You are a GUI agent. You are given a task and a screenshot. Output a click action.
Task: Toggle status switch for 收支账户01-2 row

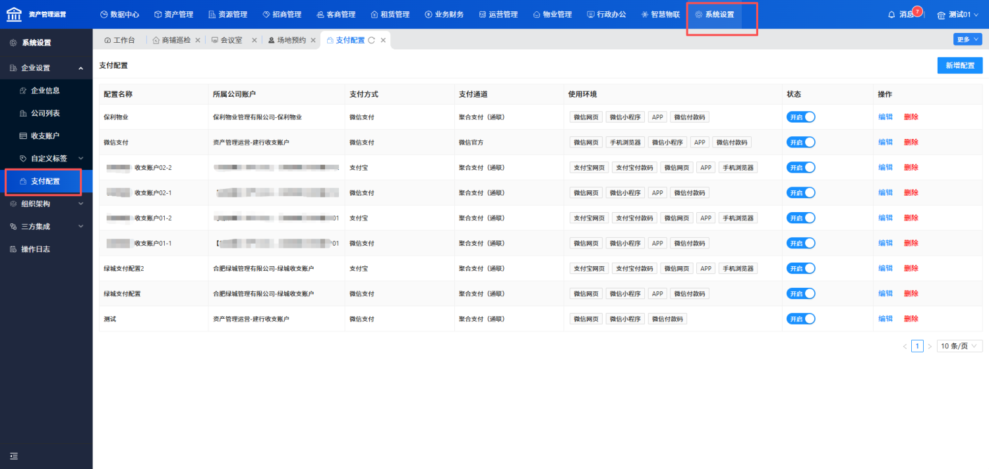click(x=801, y=218)
